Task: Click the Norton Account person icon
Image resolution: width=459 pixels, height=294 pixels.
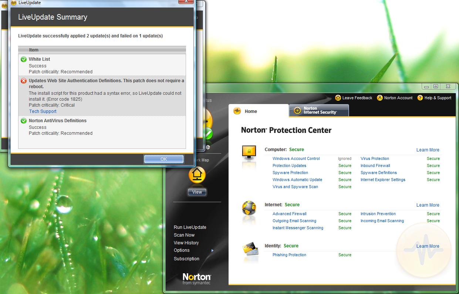Action: click(x=380, y=98)
